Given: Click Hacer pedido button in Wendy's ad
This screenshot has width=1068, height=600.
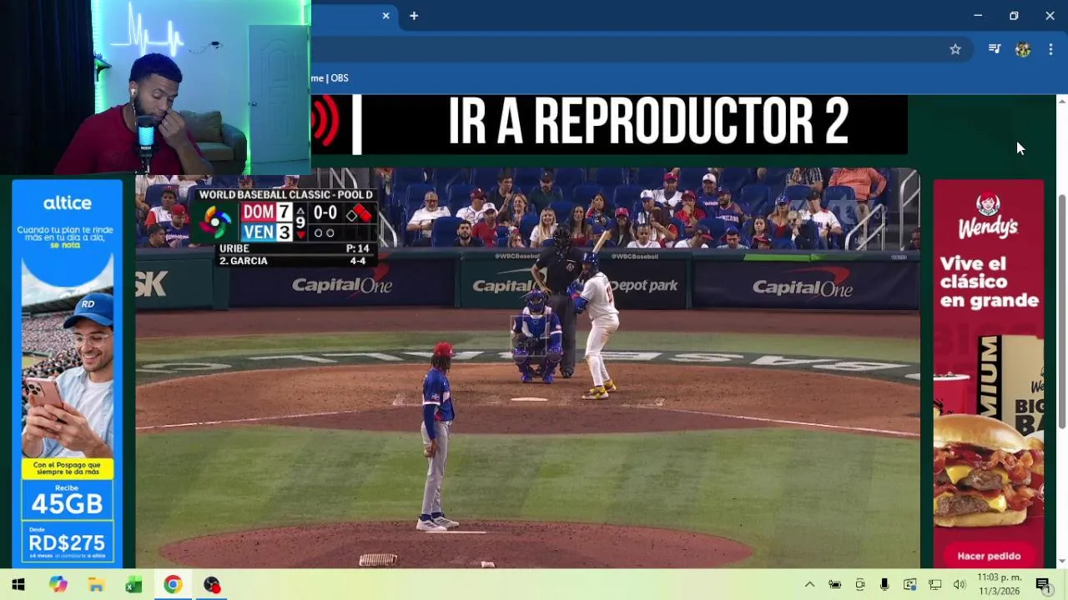Looking at the screenshot, I should [989, 556].
